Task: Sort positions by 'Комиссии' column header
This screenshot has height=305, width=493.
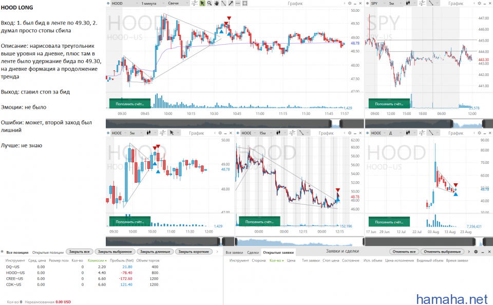Action: pyautogui.click(x=97, y=260)
